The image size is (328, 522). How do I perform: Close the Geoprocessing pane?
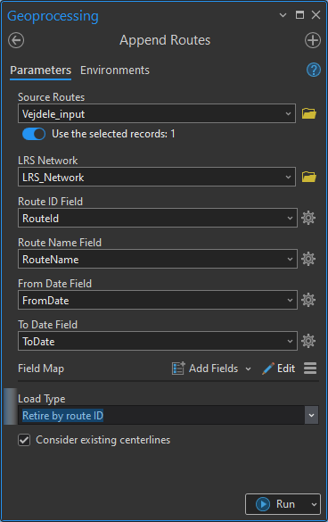[x=316, y=14]
